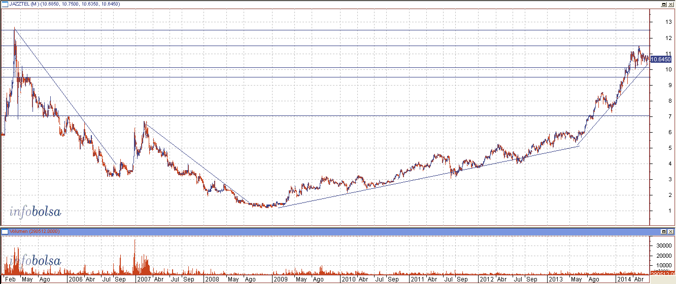
Task: Select the horizontal line near 9.5
Action: pyautogui.click(x=325, y=77)
